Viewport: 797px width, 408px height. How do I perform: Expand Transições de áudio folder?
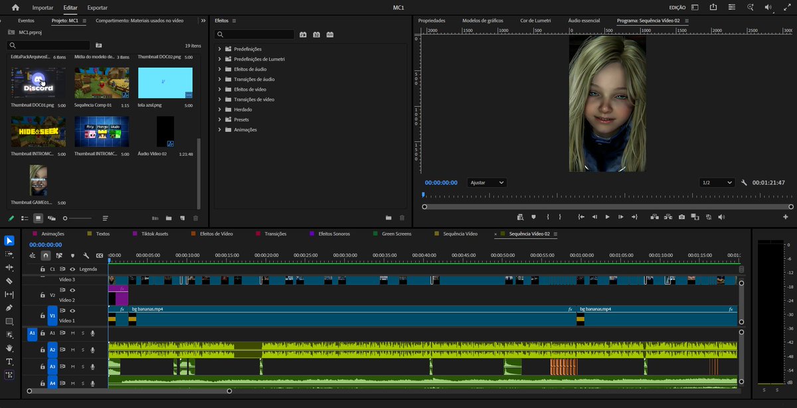220,79
